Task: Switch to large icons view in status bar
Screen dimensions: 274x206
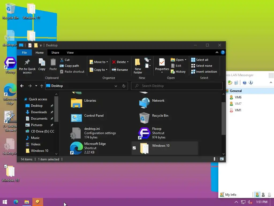Action: [x=222, y=159]
